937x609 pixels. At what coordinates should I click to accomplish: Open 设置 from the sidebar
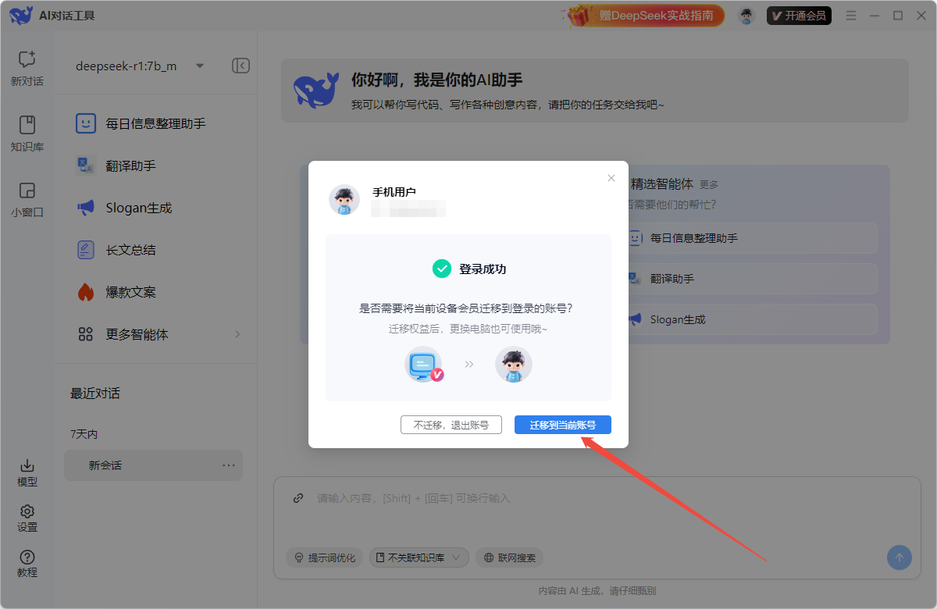(27, 518)
